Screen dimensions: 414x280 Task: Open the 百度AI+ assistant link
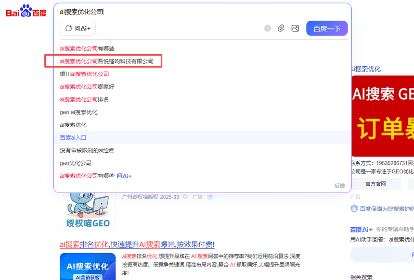[361, 230]
